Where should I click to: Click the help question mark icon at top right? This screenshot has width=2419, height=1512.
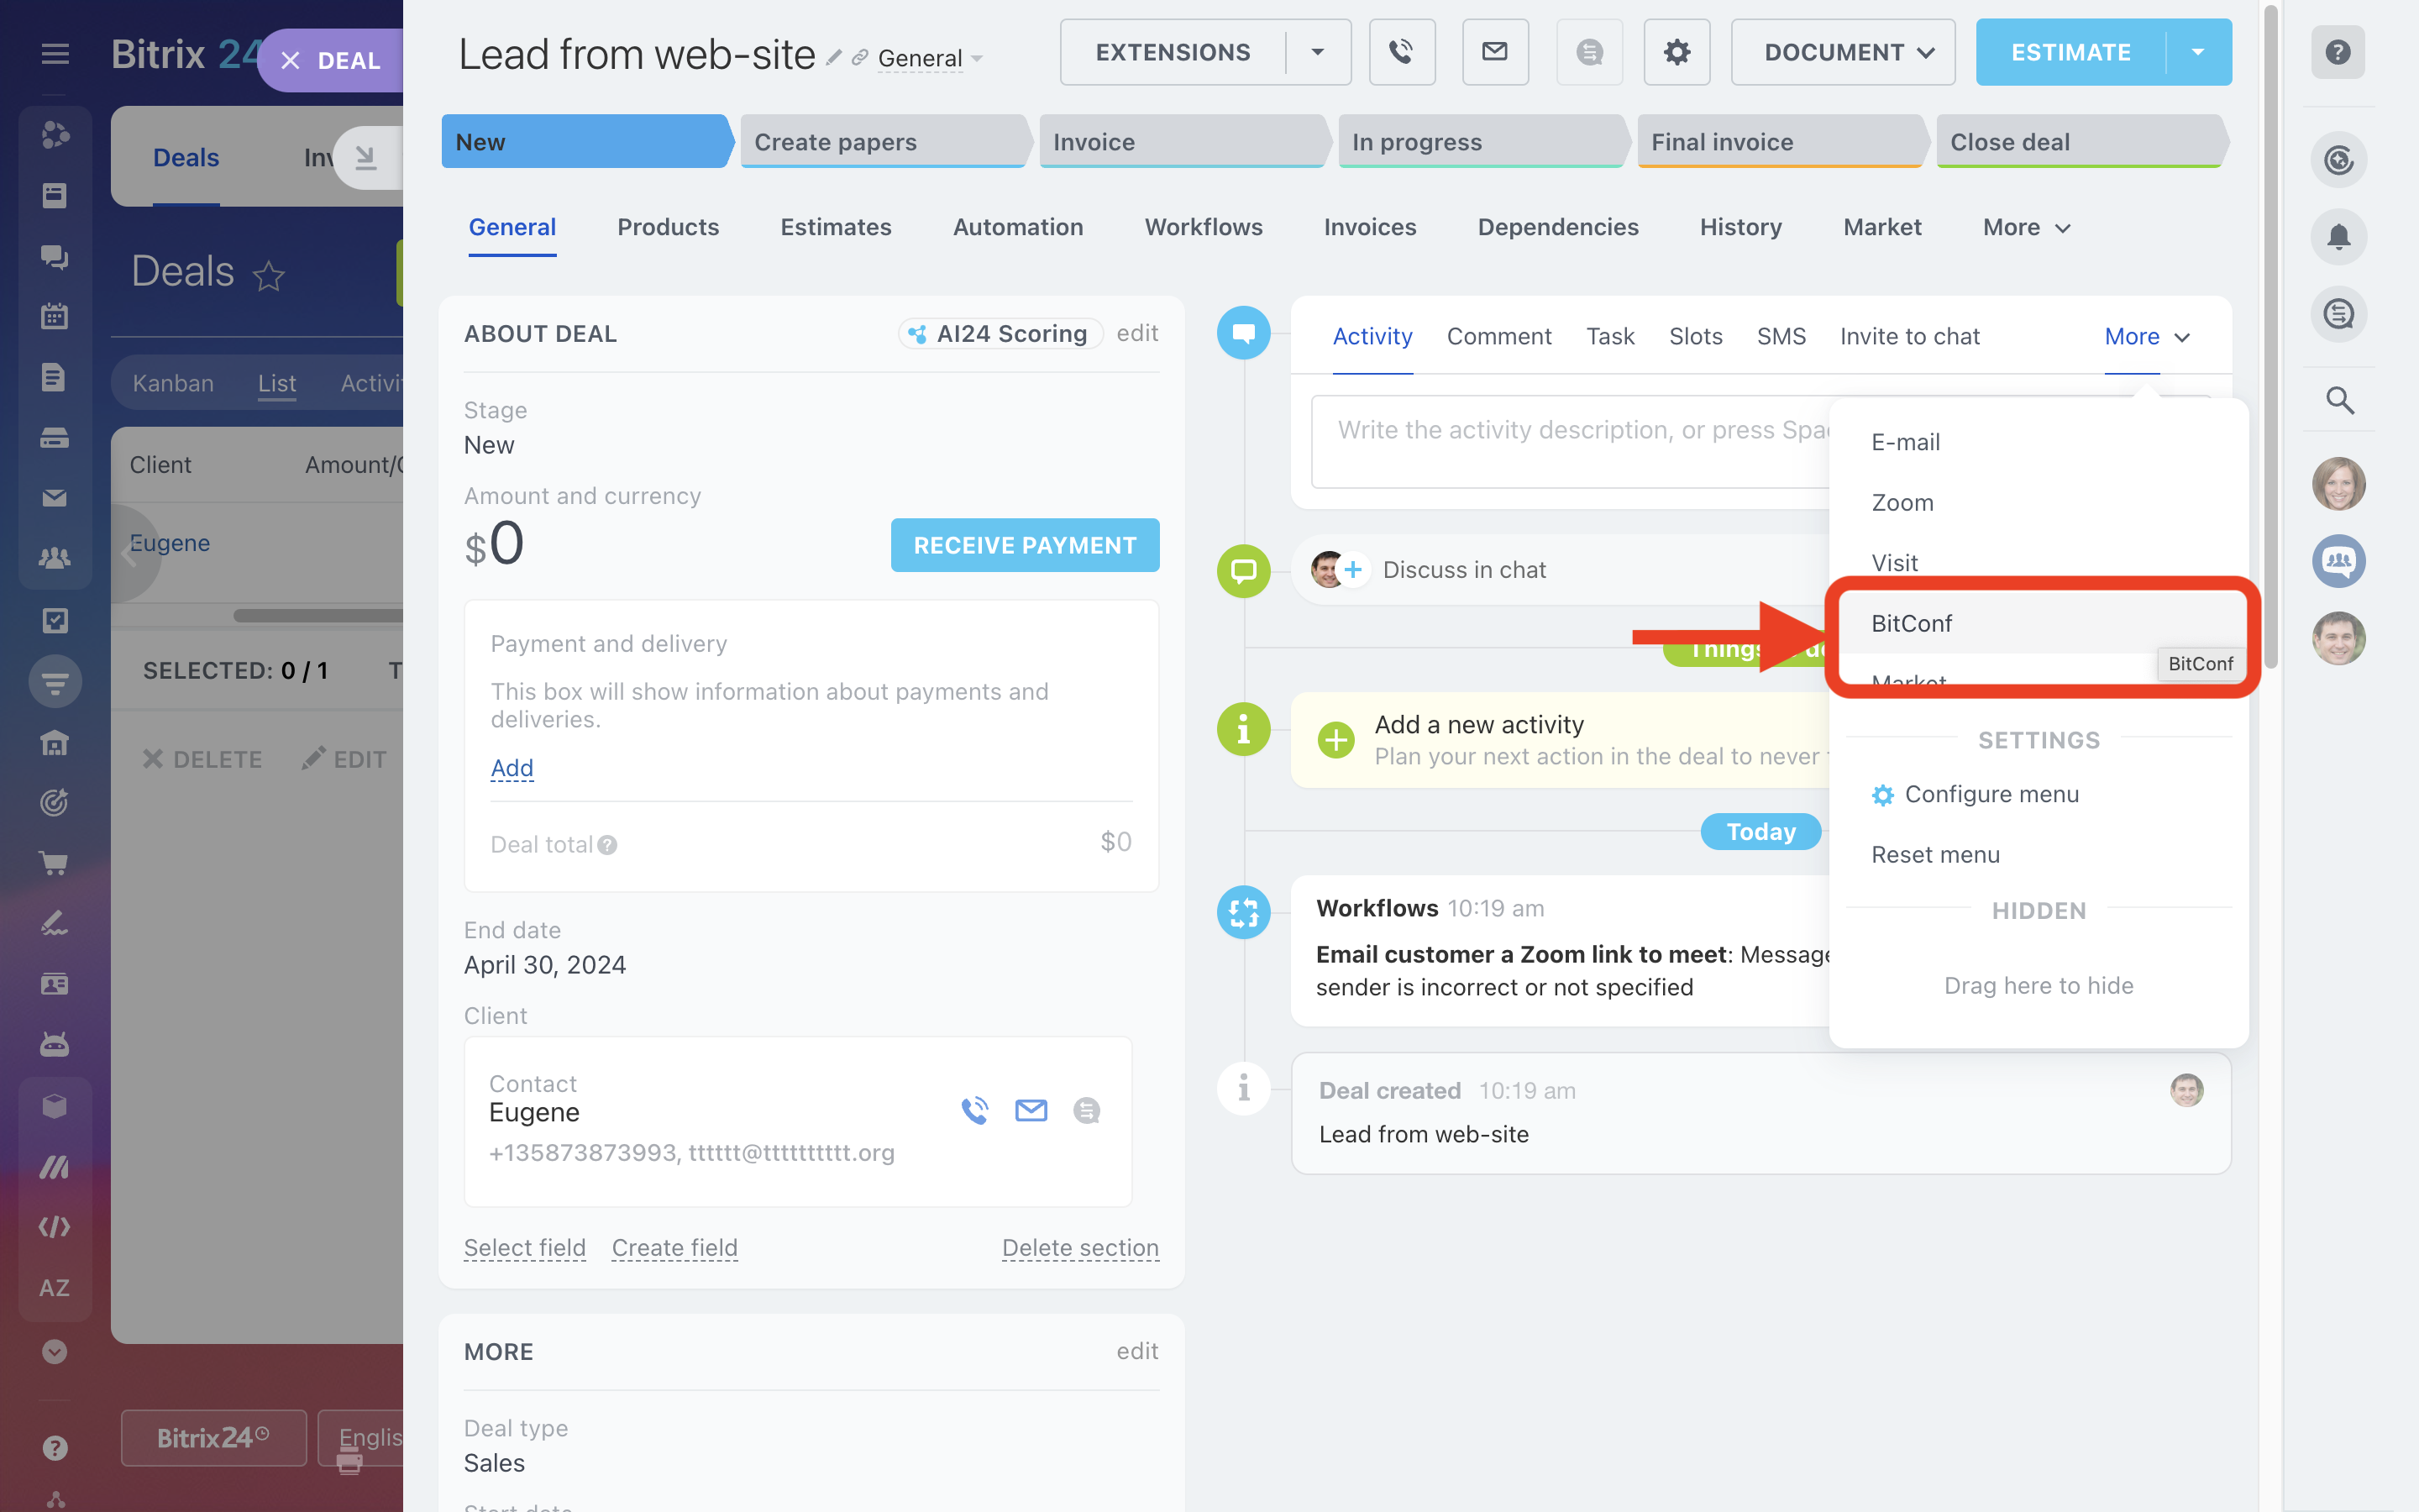pos(2337,52)
